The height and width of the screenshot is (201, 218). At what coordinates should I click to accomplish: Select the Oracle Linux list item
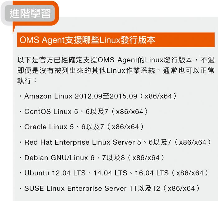click(82, 127)
